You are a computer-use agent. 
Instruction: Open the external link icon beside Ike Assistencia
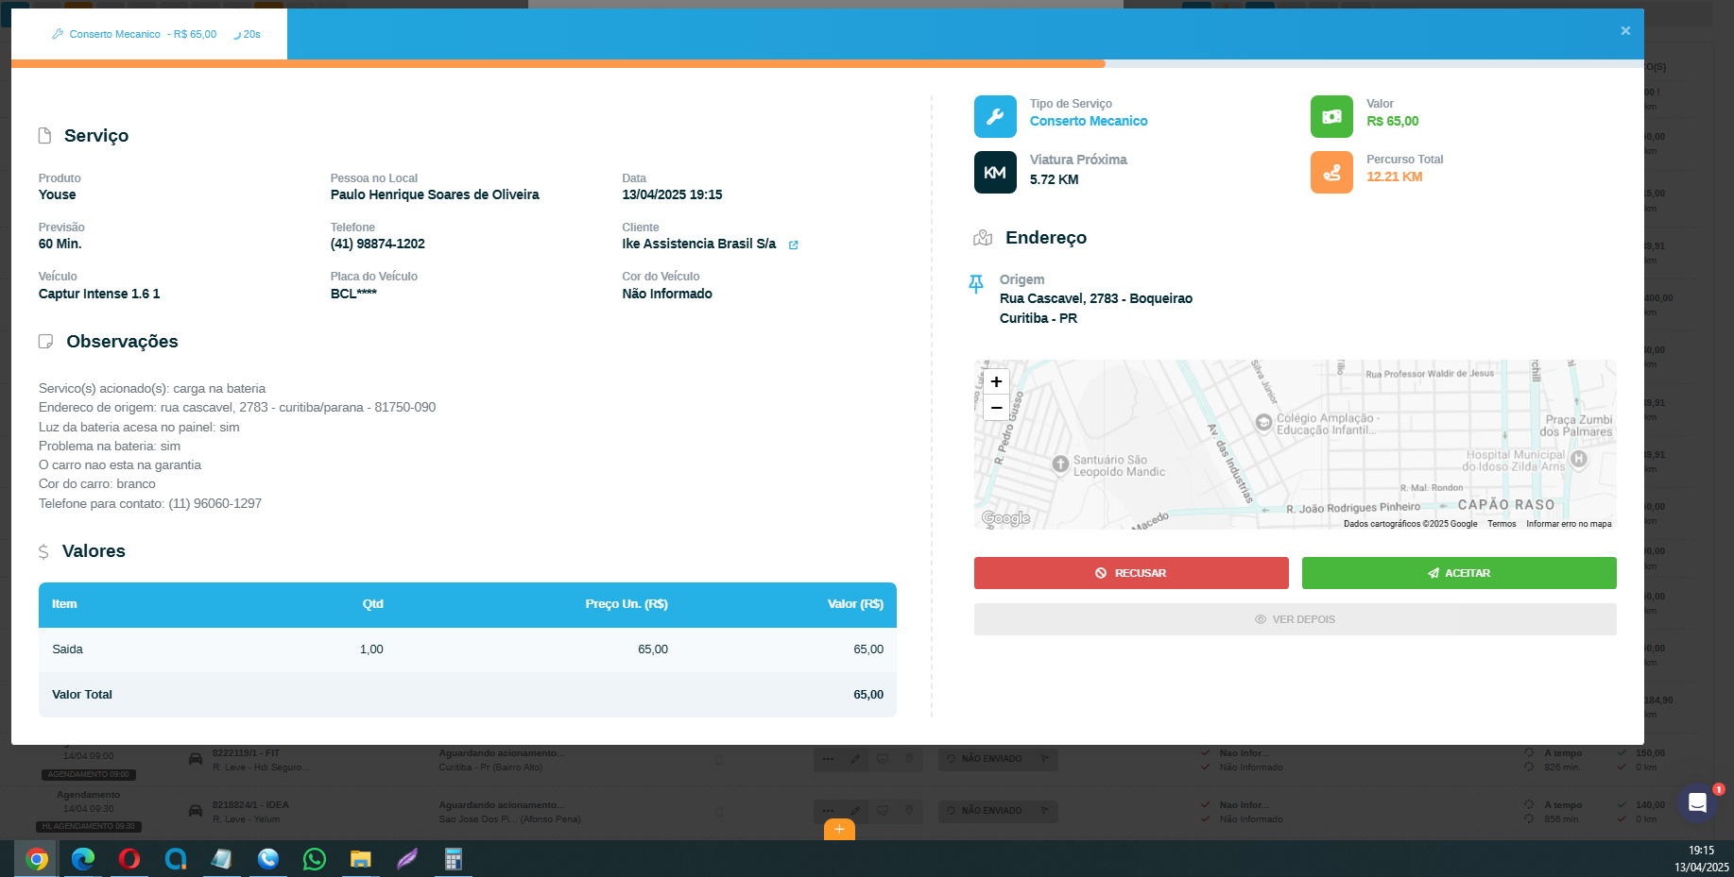click(794, 245)
